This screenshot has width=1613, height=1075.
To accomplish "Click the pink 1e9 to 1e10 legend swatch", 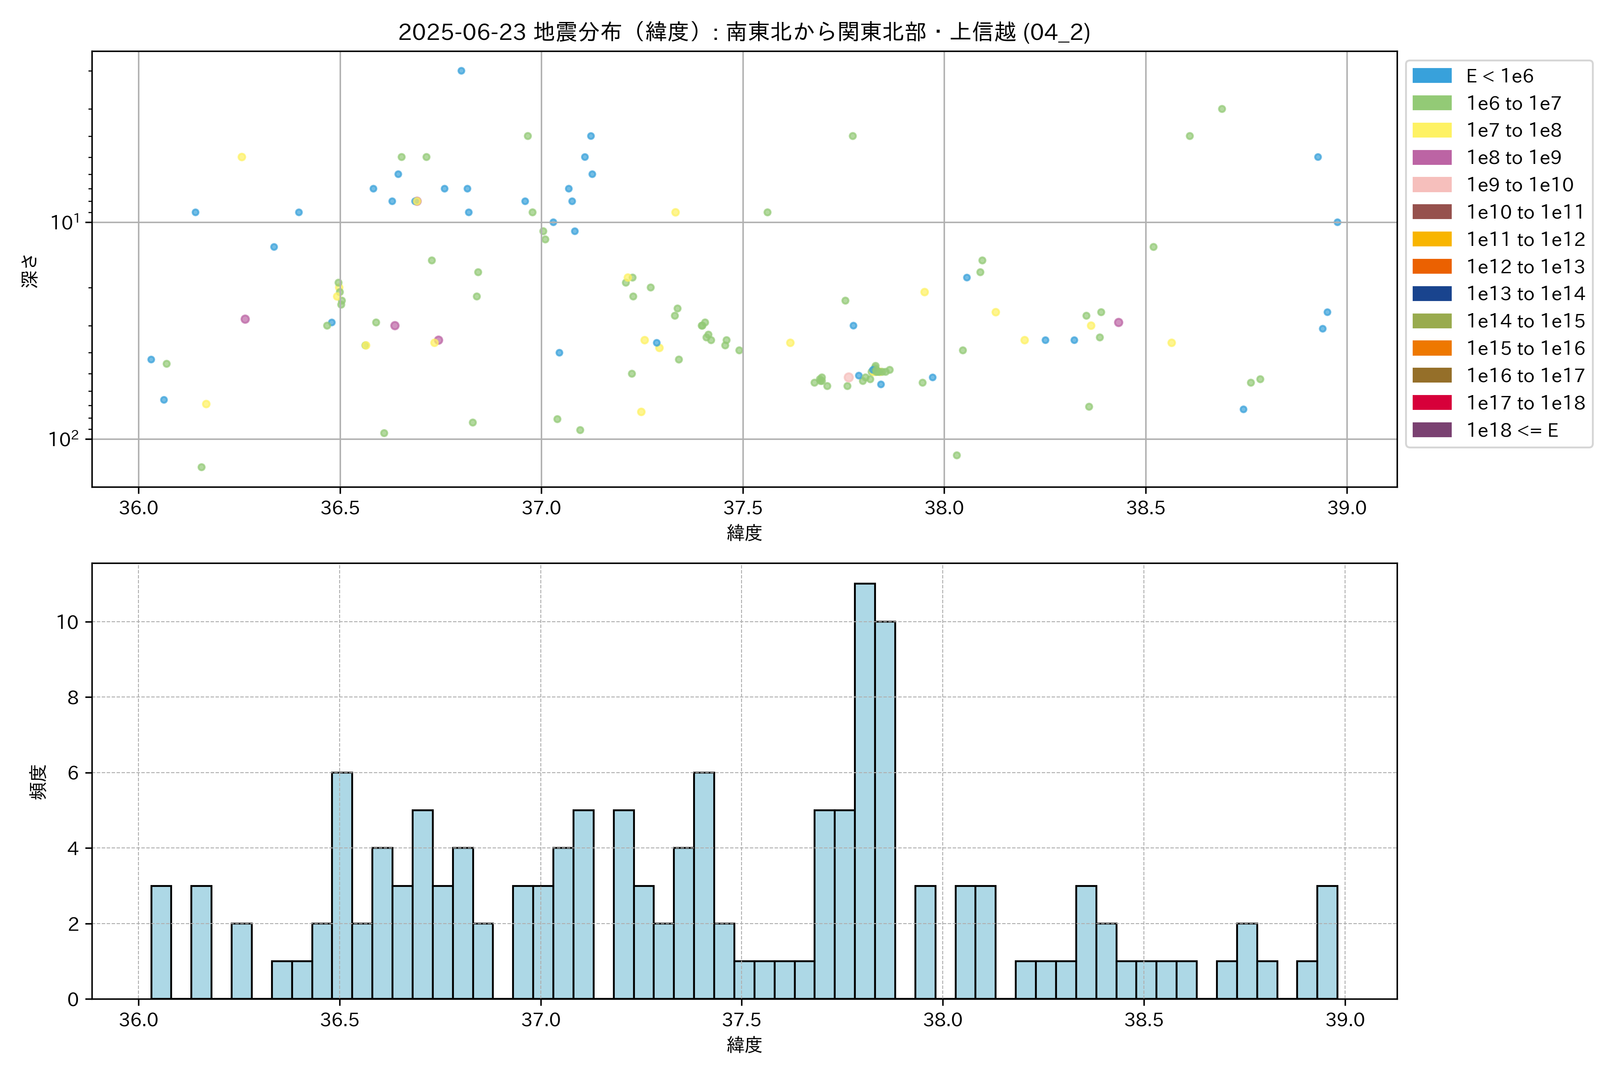I will click(1432, 185).
